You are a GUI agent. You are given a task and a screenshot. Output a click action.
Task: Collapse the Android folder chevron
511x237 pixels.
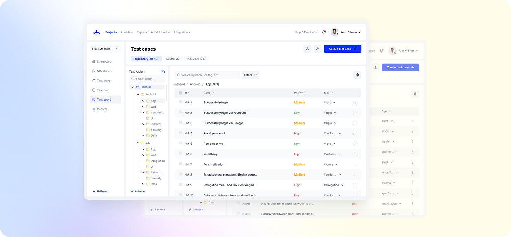point(138,95)
